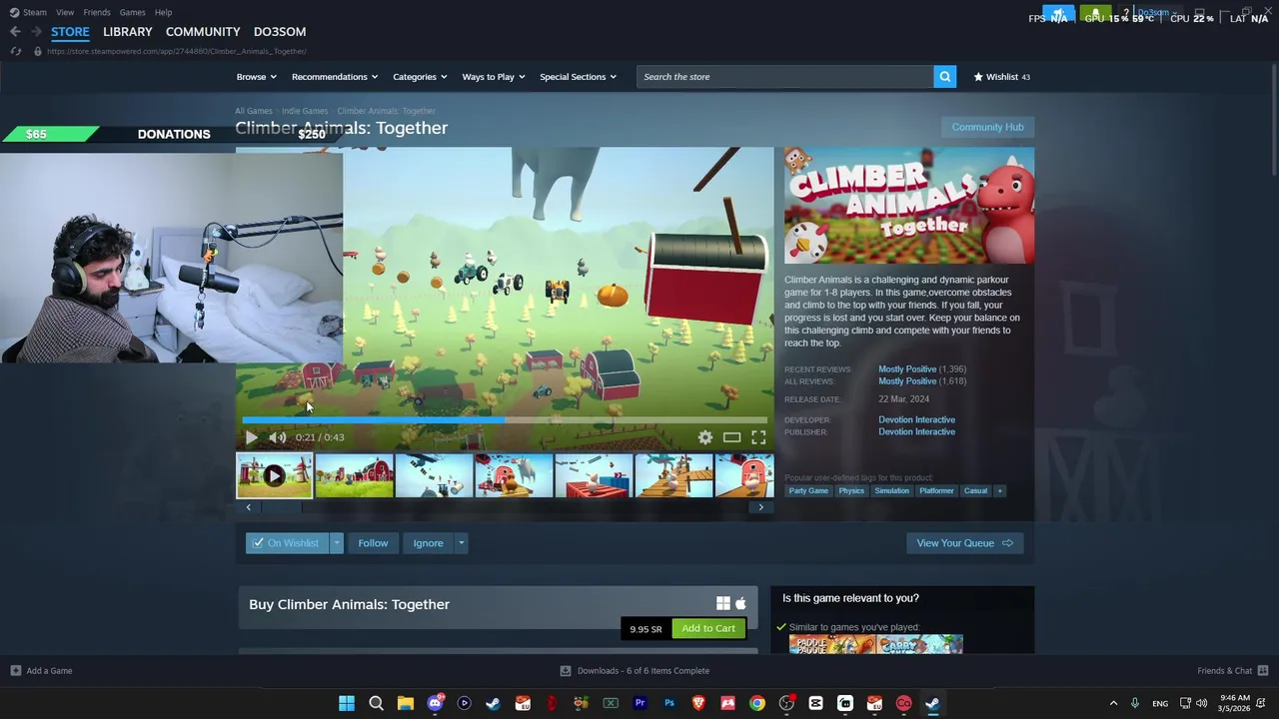The height and width of the screenshot is (719, 1279).
Task: Open Downloads status at bottom
Action: pos(635,671)
